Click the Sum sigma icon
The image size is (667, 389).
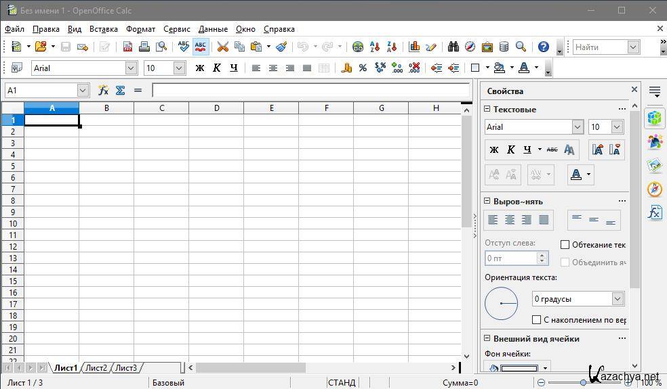[120, 90]
